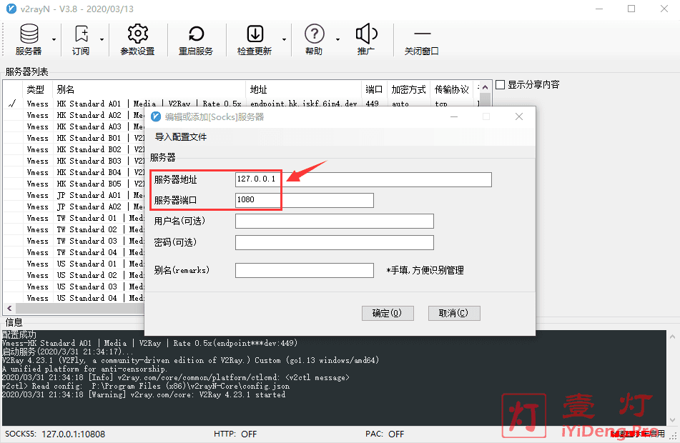Select the HK Standard B03 server row
680x443 pixels.
[x=74, y=161]
